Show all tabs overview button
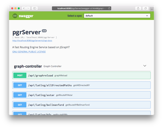This screenshot has width=163, height=128. (x=145, y=8)
